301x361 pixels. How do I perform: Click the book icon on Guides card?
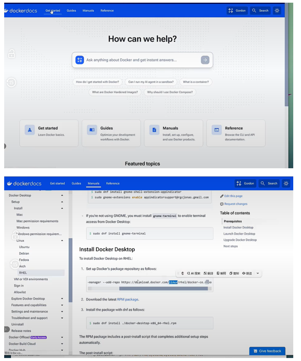point(92,130)
